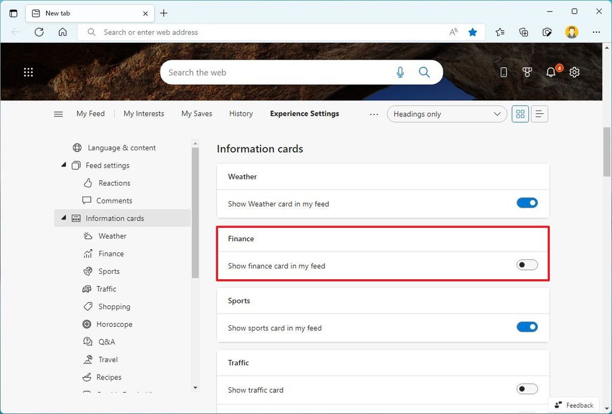612x414 pixels.
Task: Open the Headings only dropdown
Action: pyautogui.click(x=446, y=113)
